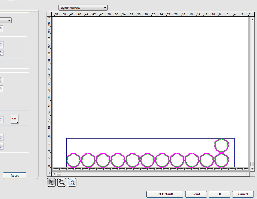Click the vertical scrollbar down arrow

(252, 169)
